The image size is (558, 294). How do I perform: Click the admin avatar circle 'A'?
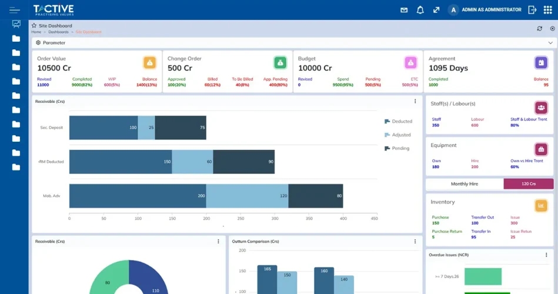453,10
